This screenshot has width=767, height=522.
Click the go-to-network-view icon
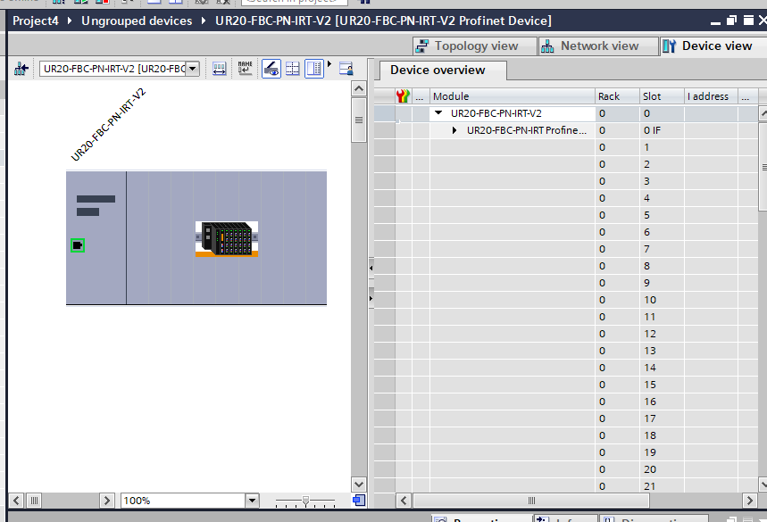tap(21, 69)
